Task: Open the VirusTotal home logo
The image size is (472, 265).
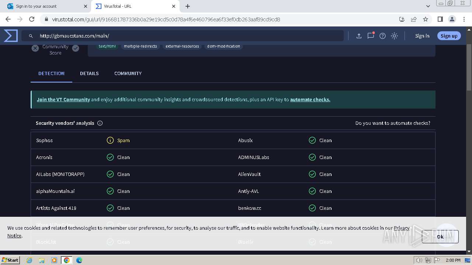Action: point(11,36)
